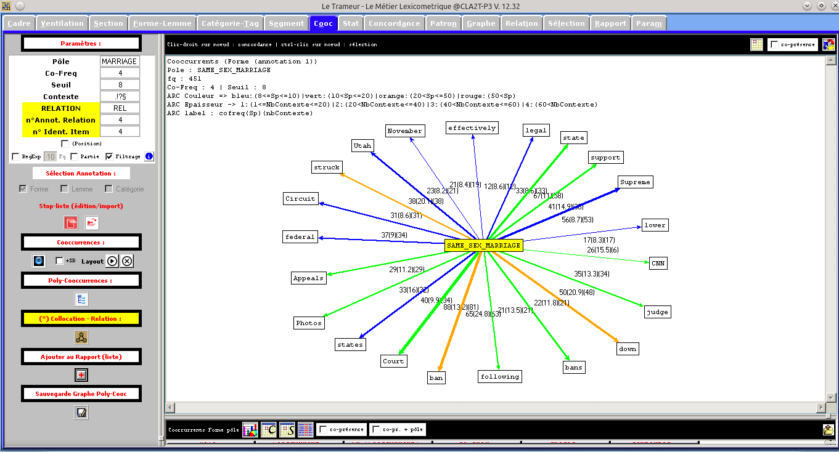839x452 pixels.
Task: Click the vertical scrollbar up arrow
Action: (830, 61)
